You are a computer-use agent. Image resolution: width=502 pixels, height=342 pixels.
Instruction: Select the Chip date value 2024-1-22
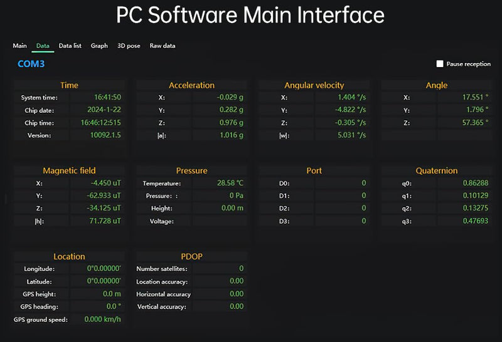104,110
